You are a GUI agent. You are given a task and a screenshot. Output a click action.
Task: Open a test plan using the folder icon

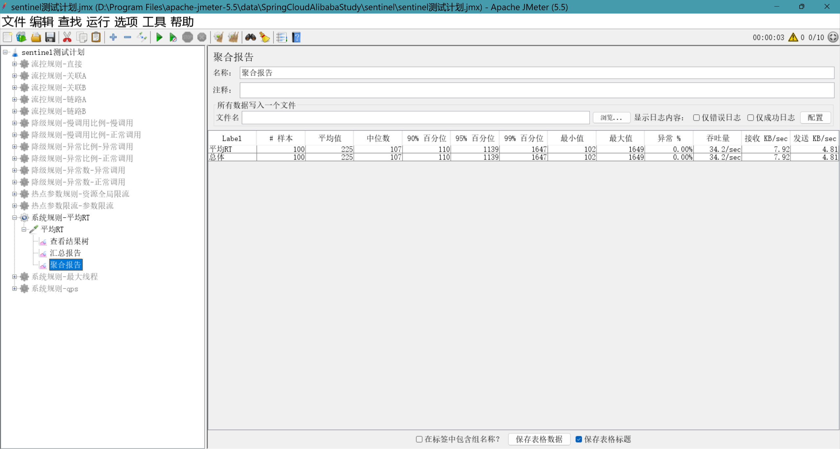coord(36,37)
